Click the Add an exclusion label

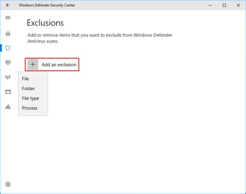coord(59,65)
